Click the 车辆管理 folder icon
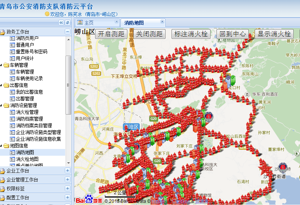This screenshot has height=205, width=300. point(6,65)
